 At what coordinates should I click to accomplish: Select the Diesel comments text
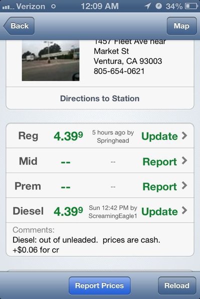tap(86, 245)
